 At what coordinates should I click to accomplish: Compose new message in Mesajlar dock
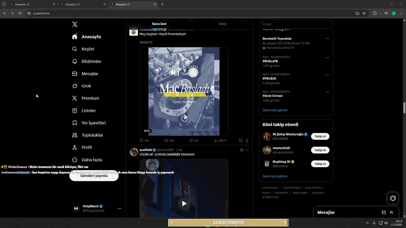pos(384,212)
